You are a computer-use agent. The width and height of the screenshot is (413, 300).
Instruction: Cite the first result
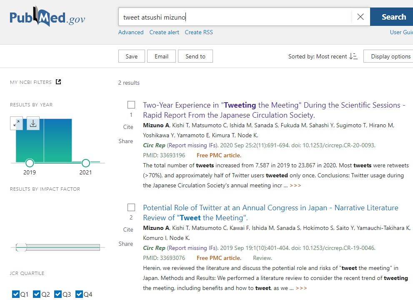tap(128, 127)
